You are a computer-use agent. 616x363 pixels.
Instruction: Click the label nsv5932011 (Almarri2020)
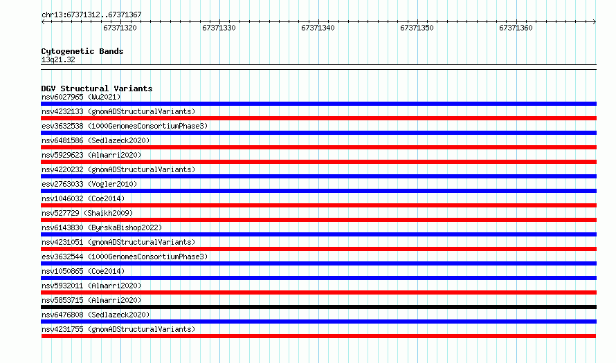(91, 286)
